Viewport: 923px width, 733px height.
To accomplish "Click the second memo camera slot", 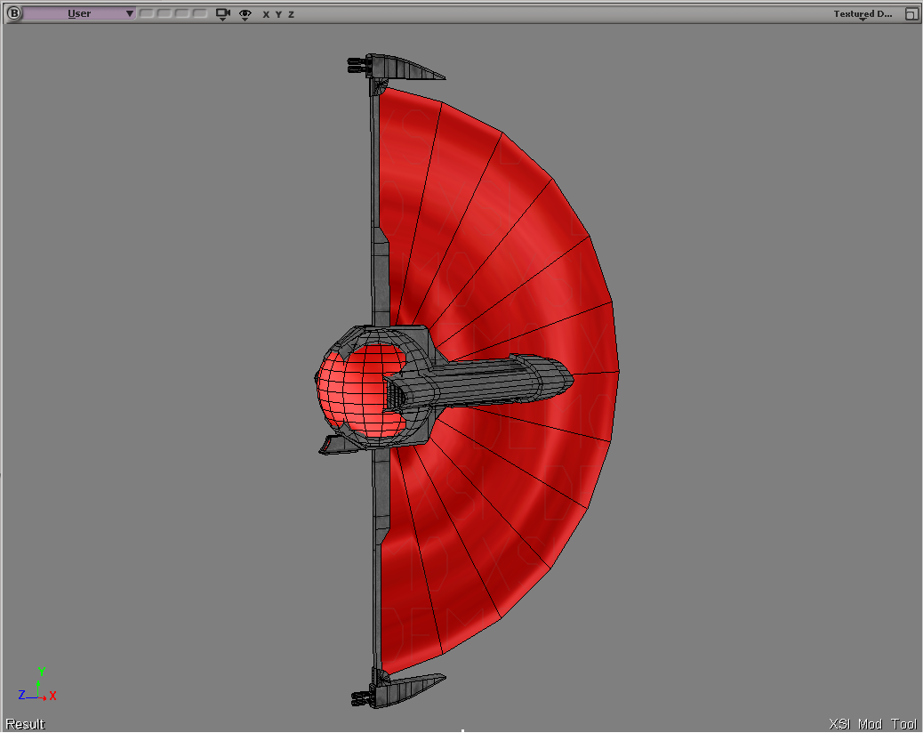I will (x=165, y=13).
